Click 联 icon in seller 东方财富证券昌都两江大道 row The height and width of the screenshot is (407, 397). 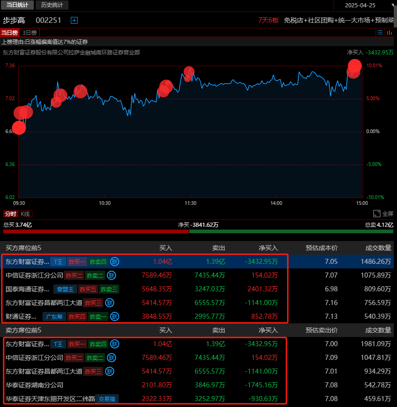point(110,371)
